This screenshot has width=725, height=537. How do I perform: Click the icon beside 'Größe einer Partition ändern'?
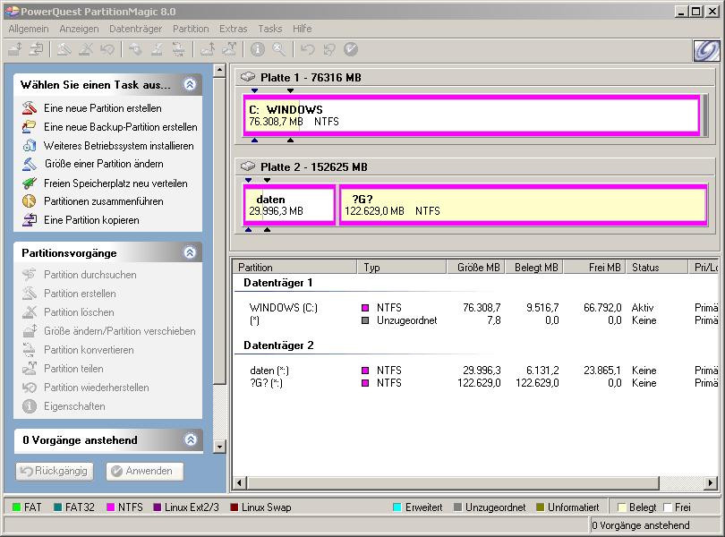point(30,164)
